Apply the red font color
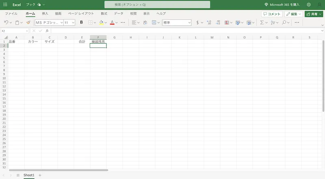 [112, 22]
